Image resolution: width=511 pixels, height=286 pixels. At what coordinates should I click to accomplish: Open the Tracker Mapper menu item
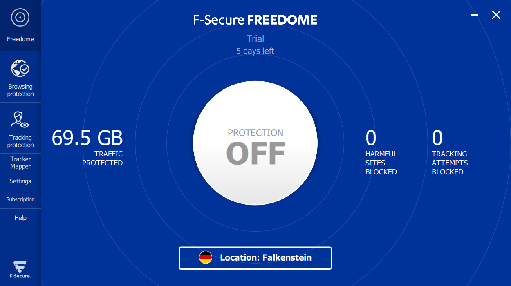(x=20, y=163)
